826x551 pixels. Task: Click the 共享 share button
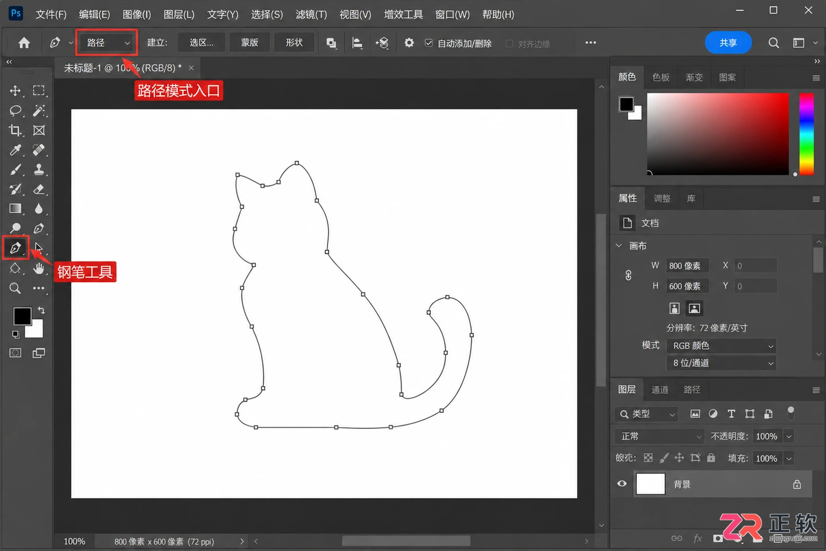728,42
